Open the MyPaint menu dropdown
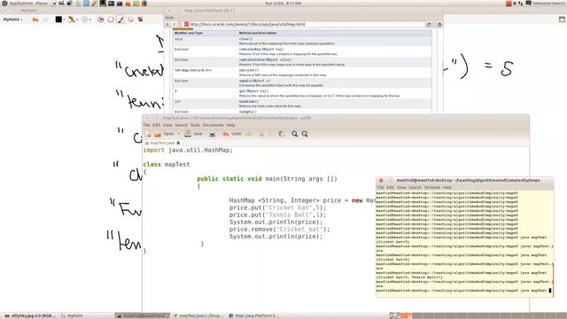Screen dimensions: 567x319 pyautogui.click(x=12, y=19)
